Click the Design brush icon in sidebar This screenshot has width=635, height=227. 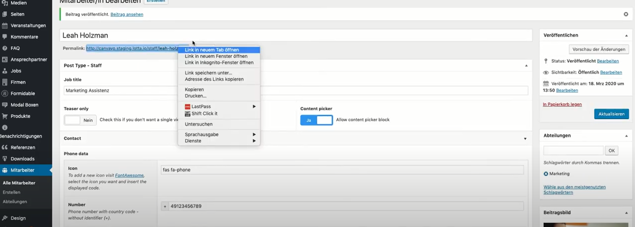click(x=5, y=218)
